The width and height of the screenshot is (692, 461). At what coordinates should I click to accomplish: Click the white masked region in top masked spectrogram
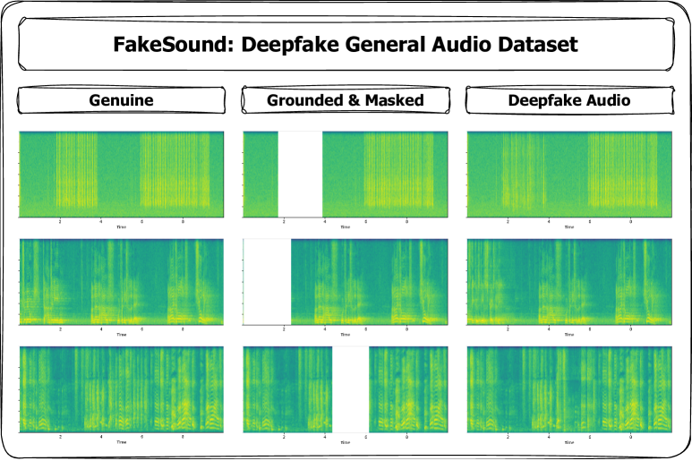(300, 175)
